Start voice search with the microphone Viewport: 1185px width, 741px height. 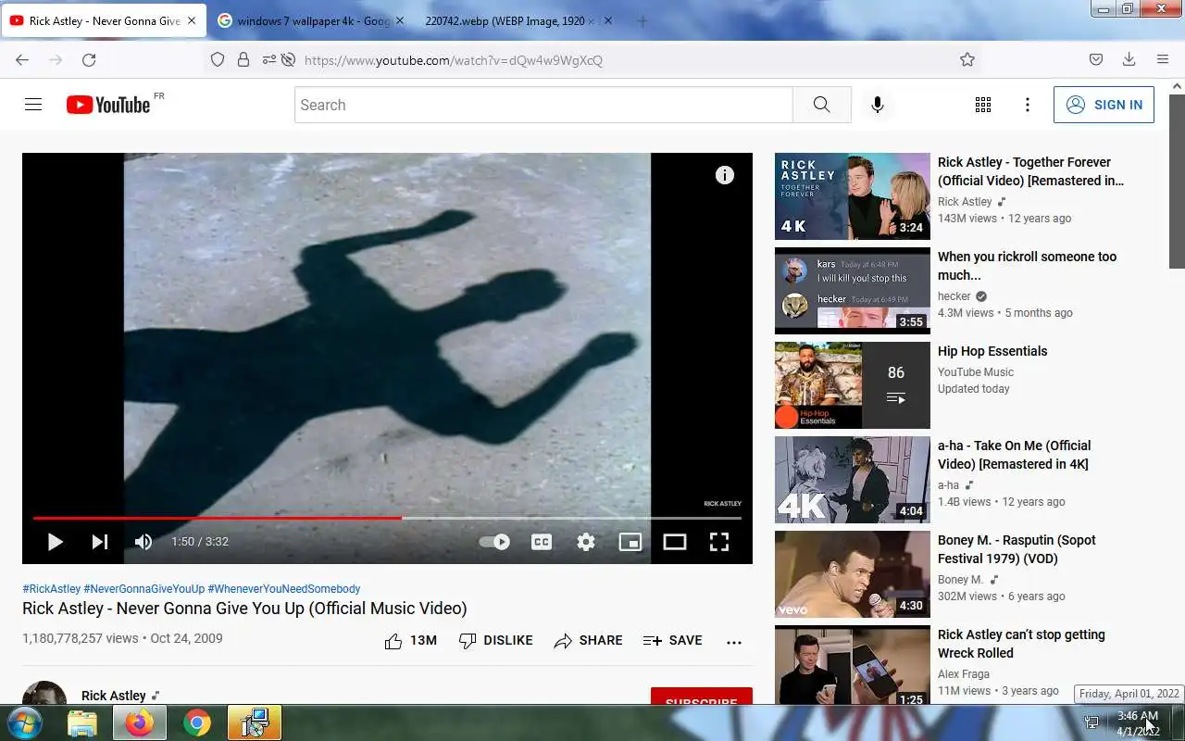tap(878, 105)
